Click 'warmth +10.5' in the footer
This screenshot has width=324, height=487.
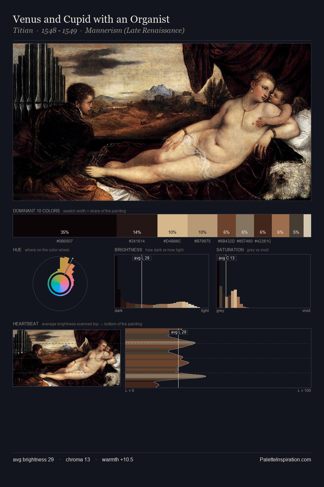tap(118, 460)
